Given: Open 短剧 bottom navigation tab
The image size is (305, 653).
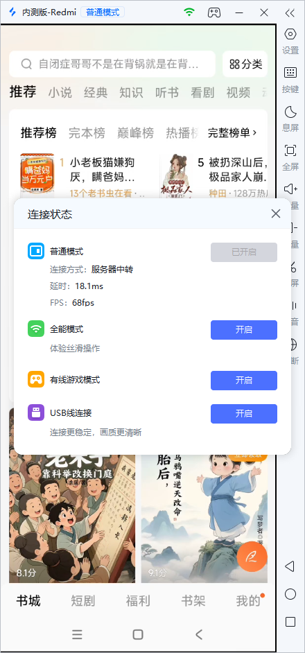Looking at the screenshot, I should coord(83,601).
